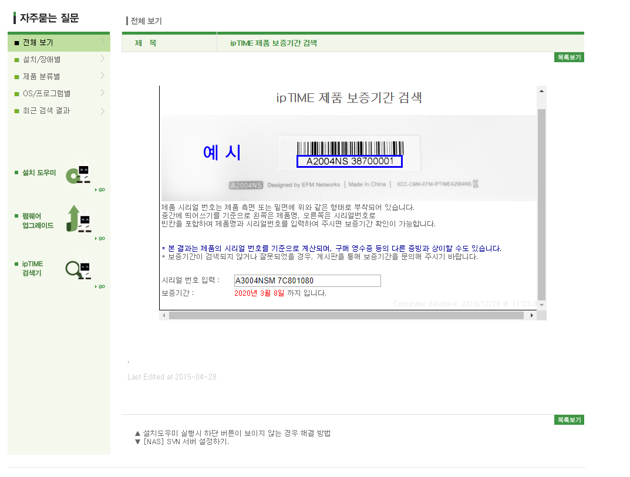
Task: Click the 자주묻는 질문 heading
Action: 49,18
